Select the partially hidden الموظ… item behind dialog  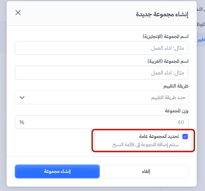click(201, 24)
